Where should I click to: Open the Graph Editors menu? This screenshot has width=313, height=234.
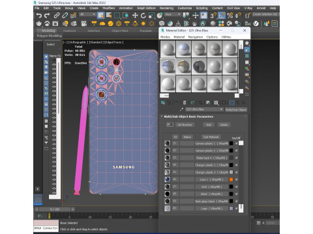tap(146, 8)
